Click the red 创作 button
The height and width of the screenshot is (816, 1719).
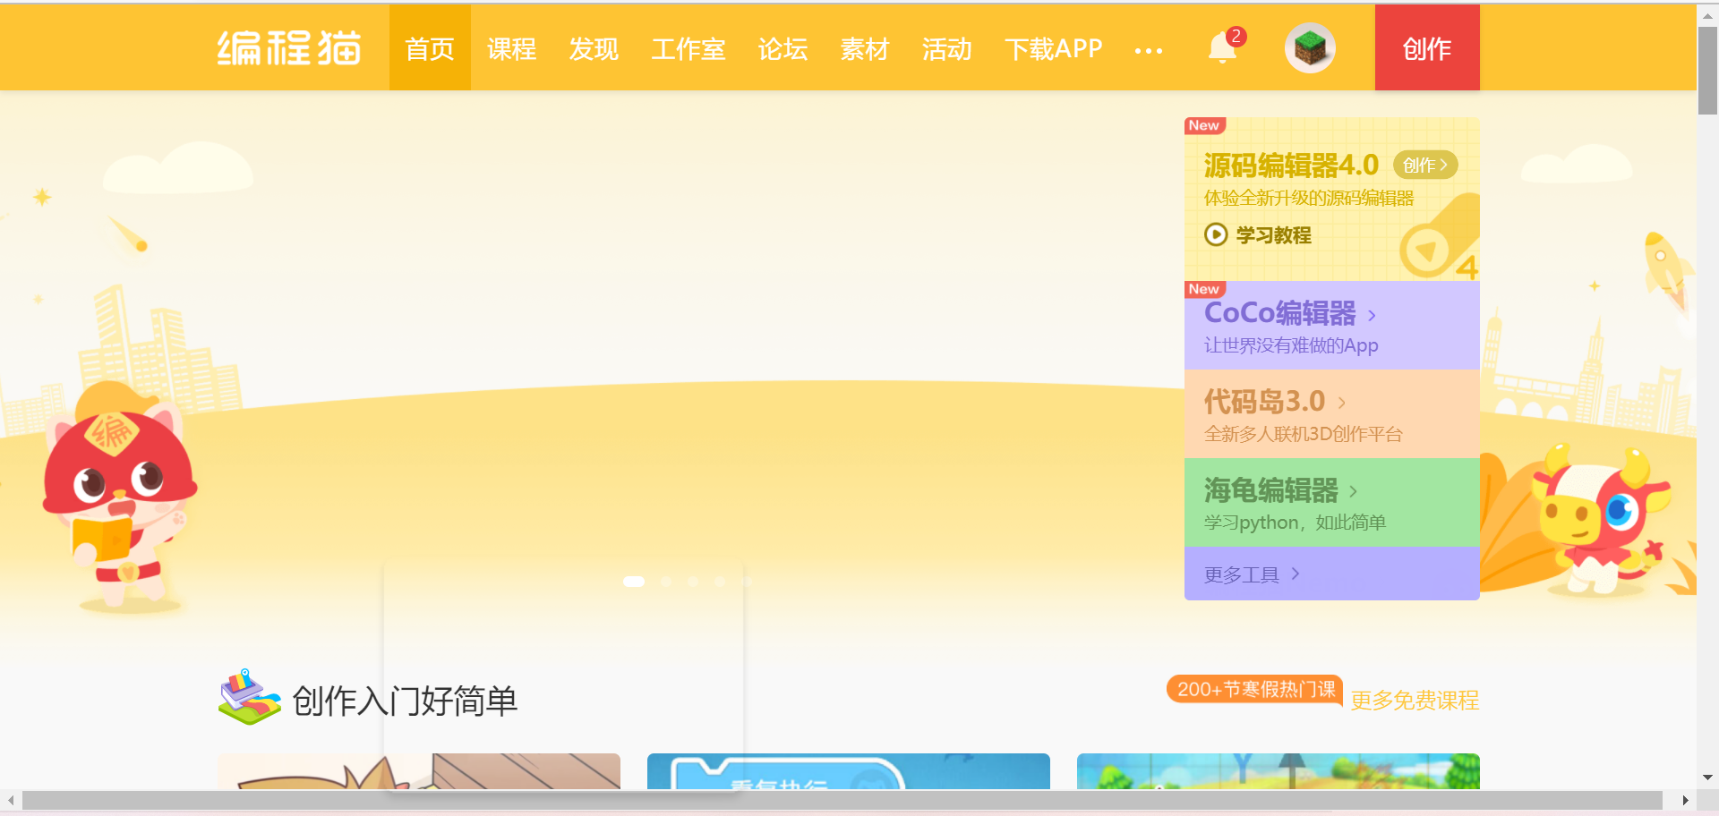pyautogui.click(x=1427, y=47)
